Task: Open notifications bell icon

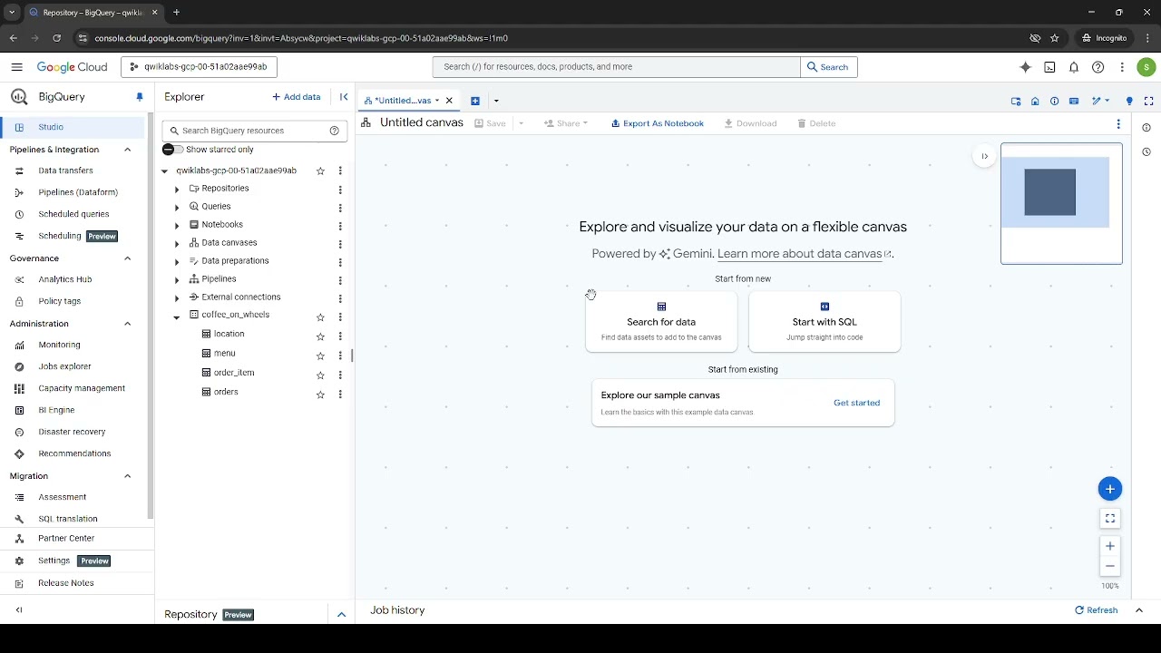Action: [x=1074, y=67]
